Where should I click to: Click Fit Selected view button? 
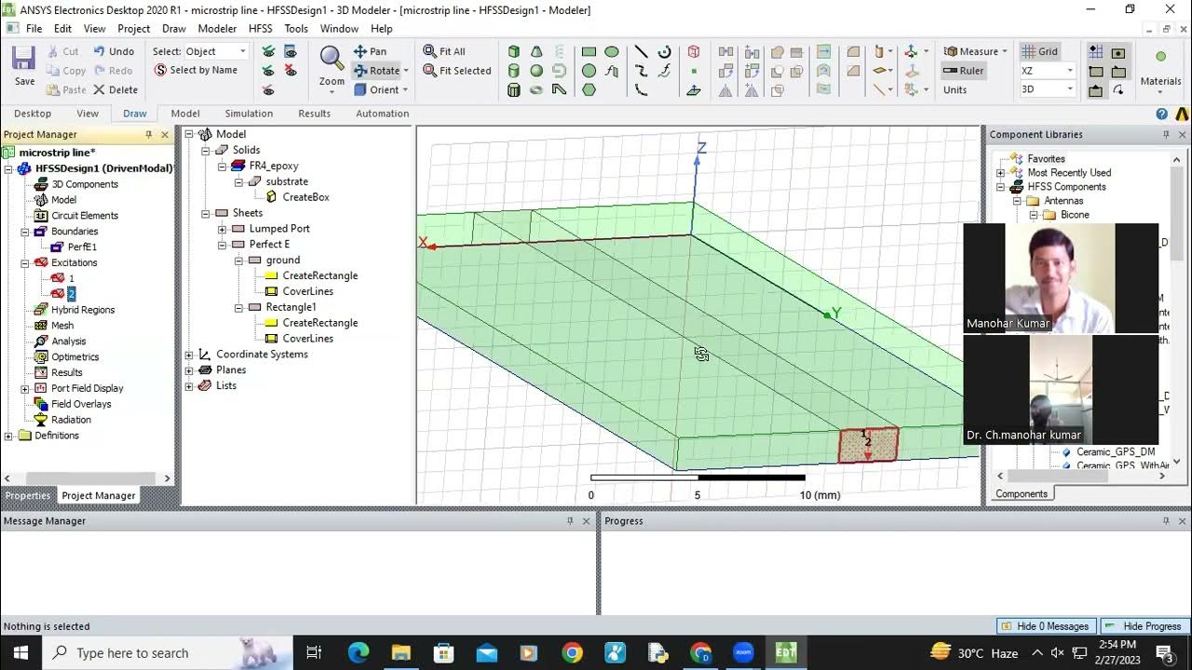pyautogui.click(x=456, y=71)
